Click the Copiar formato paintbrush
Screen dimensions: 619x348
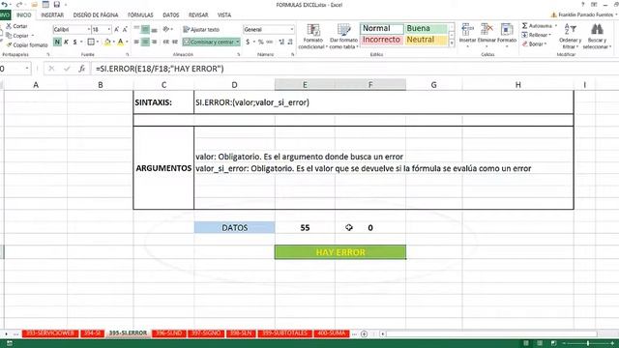(26, 45)
